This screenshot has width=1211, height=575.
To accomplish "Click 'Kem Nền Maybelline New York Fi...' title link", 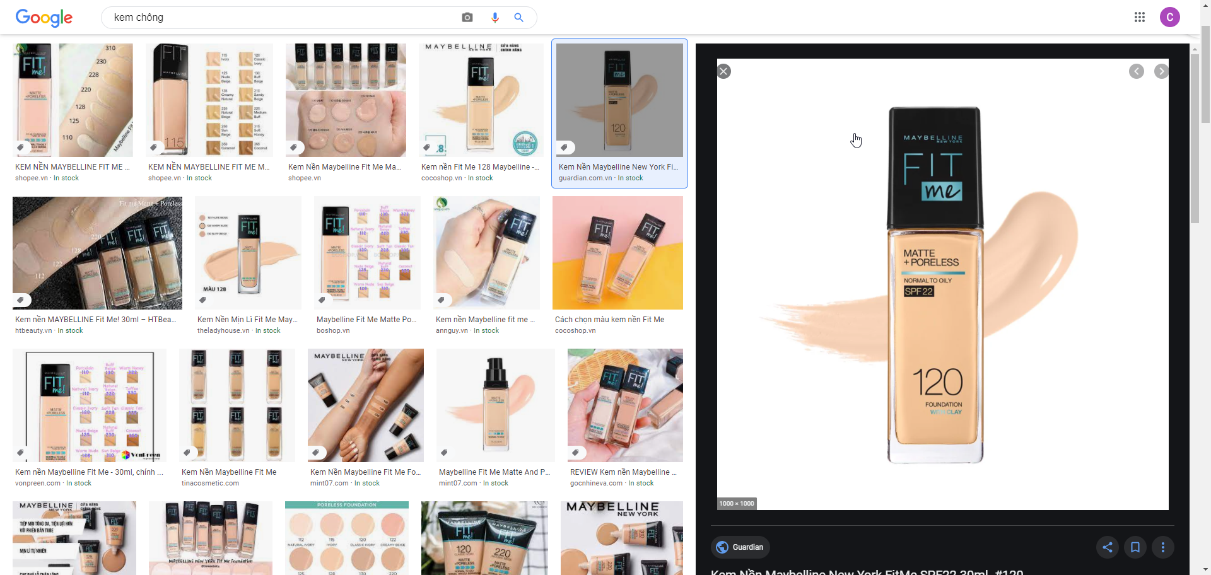I will [x=618, y=167].
